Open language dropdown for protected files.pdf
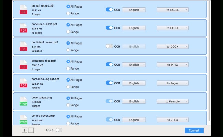 click(x=134, y=65)
